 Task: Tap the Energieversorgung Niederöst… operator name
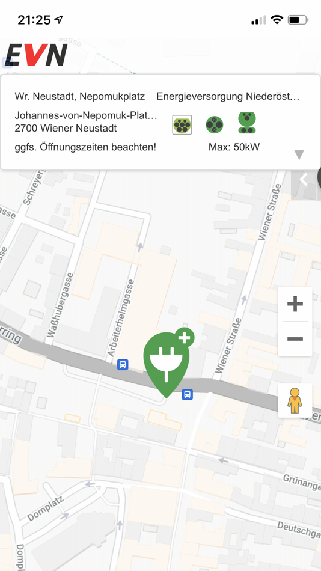point(228,97)
